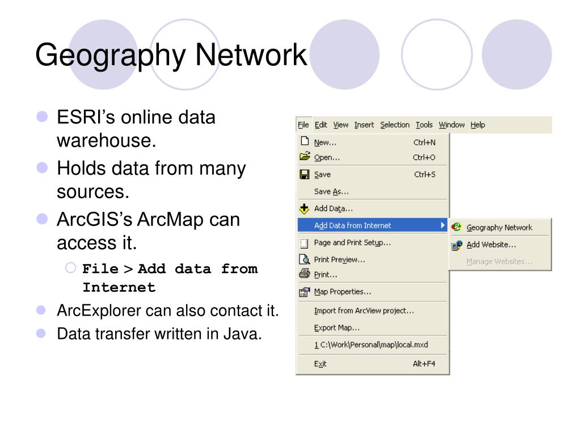Click the bullet text ESRI's online data warehouse
Screen dimensions: 581x436
pos(136,129)
